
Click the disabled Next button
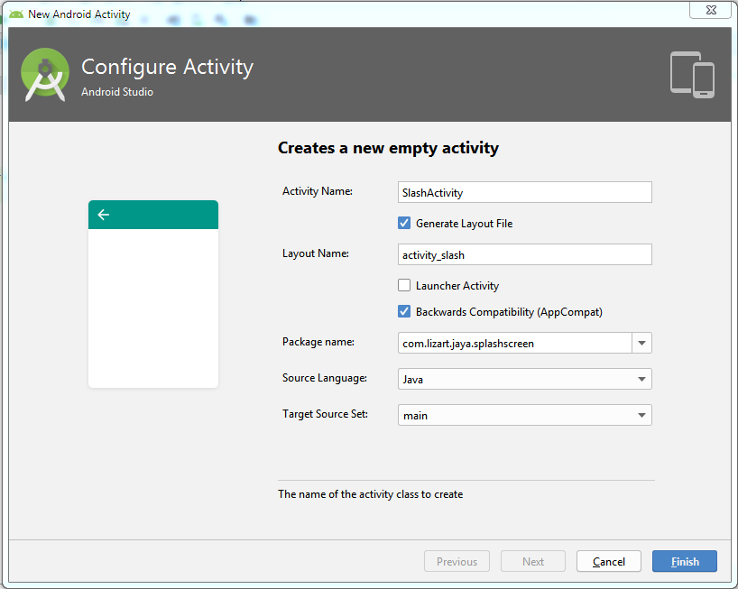click(x=533, y=561)
